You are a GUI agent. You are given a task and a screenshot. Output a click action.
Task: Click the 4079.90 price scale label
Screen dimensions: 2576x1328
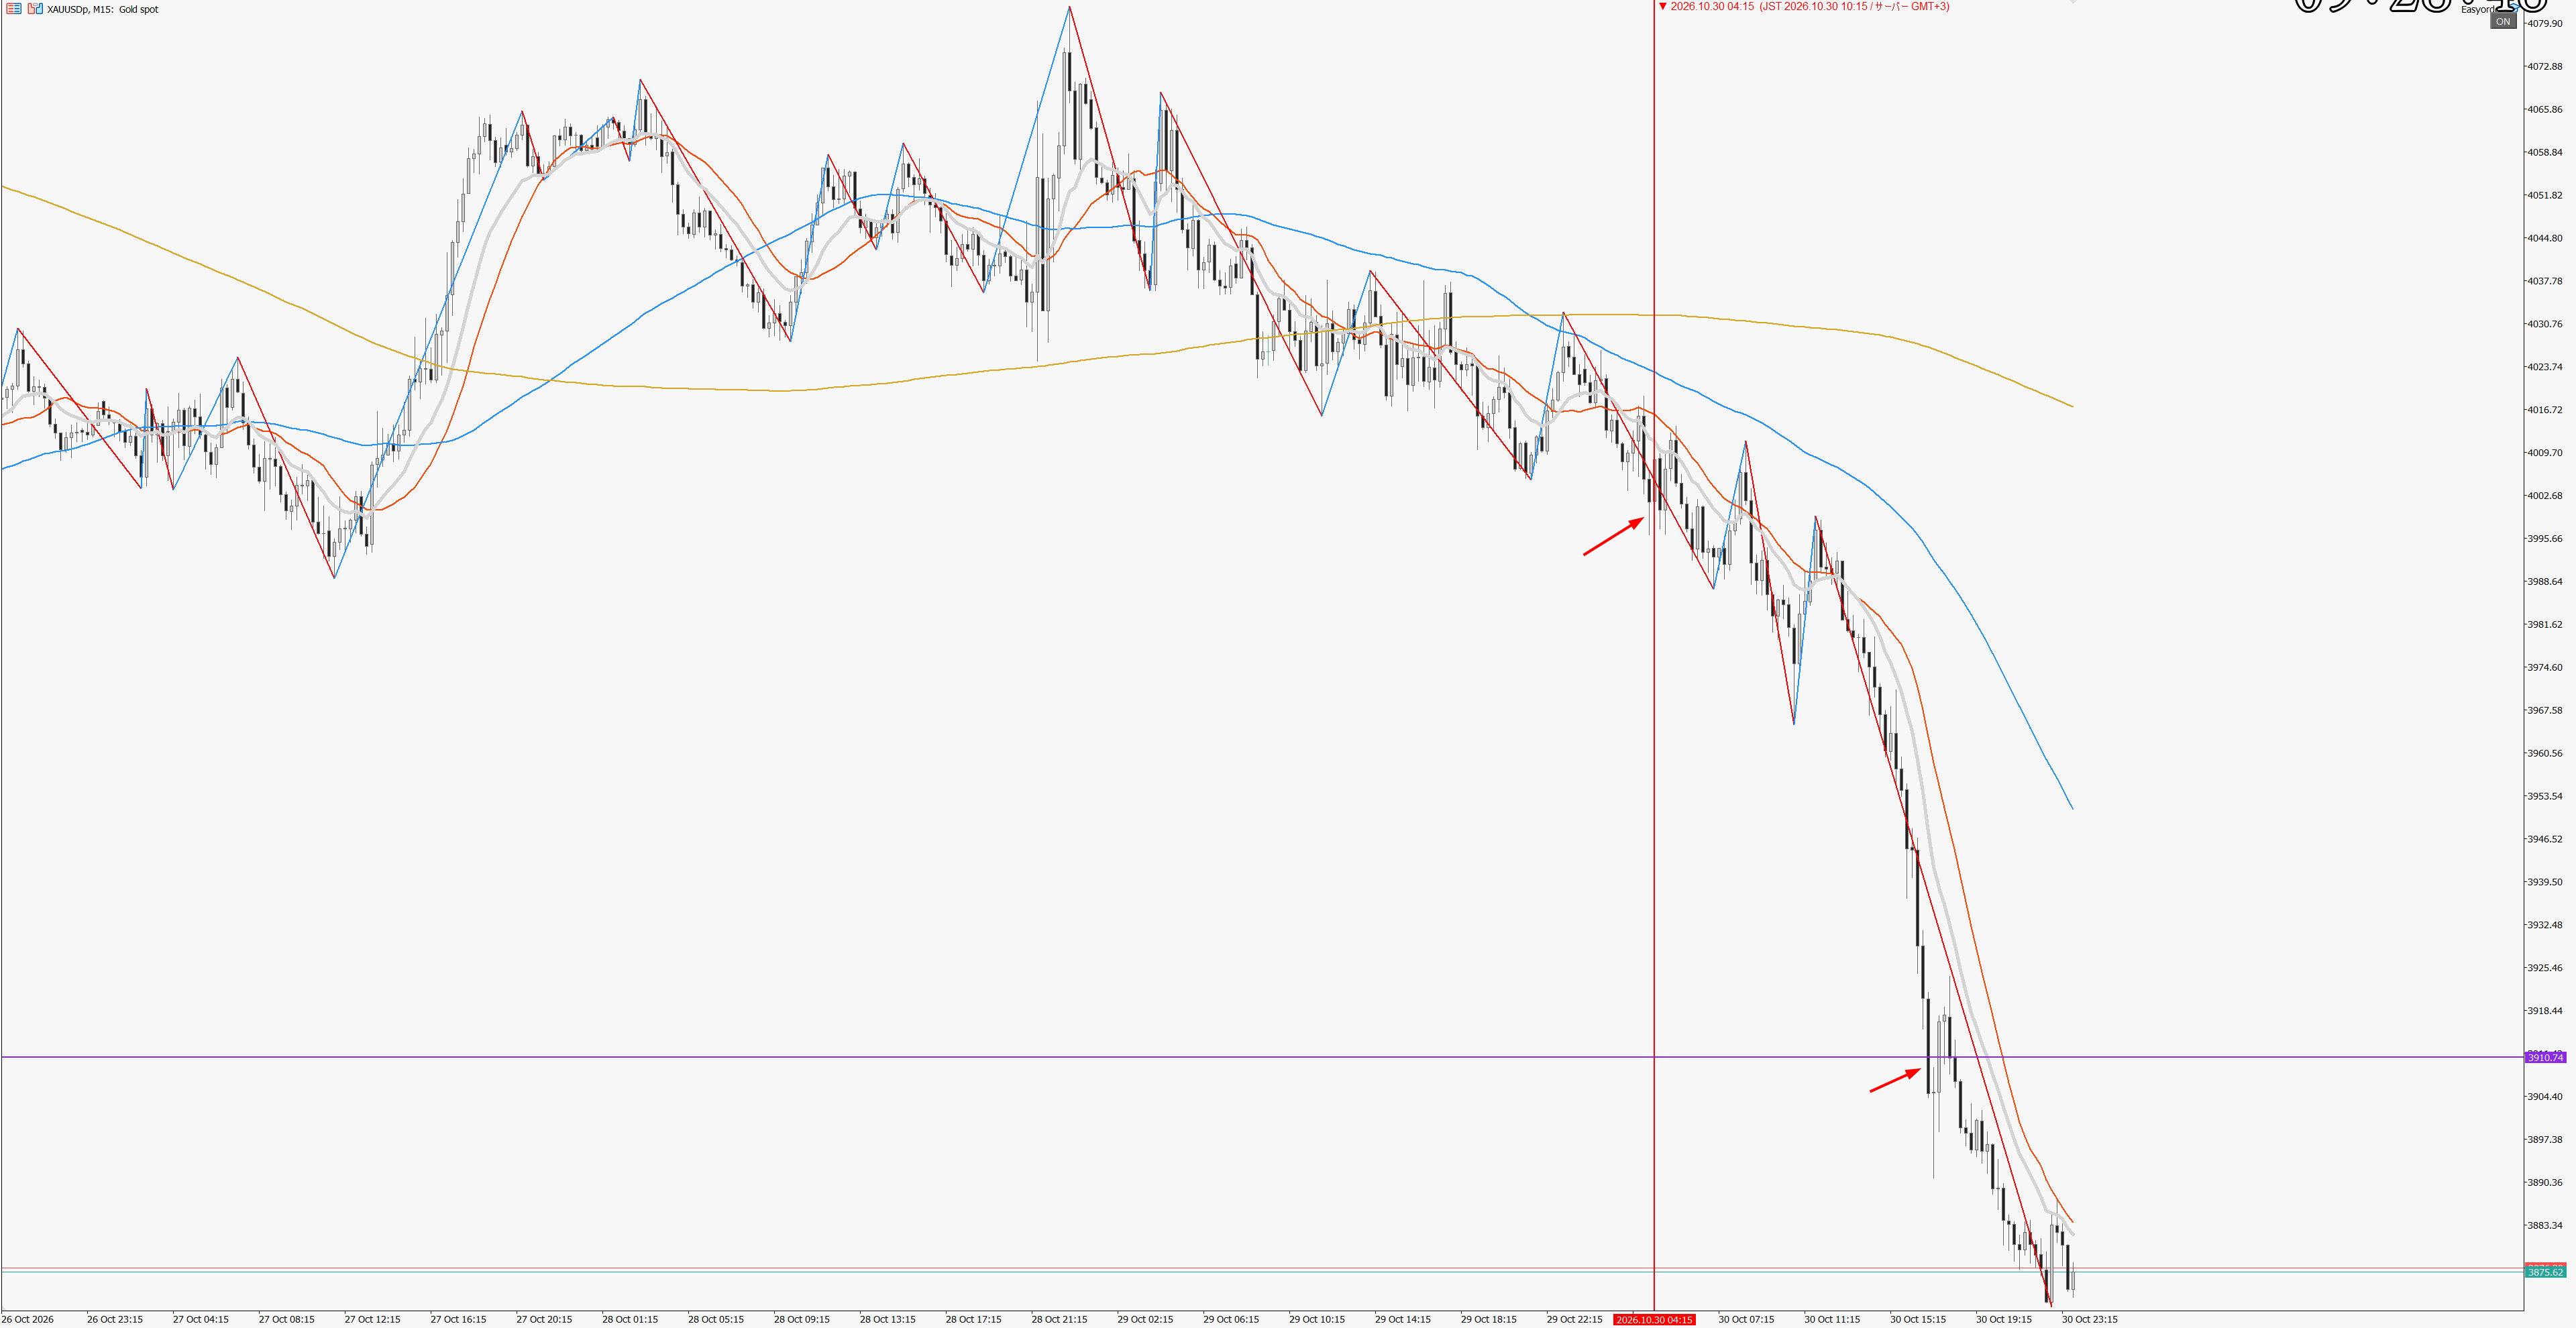coord(2545,23)
